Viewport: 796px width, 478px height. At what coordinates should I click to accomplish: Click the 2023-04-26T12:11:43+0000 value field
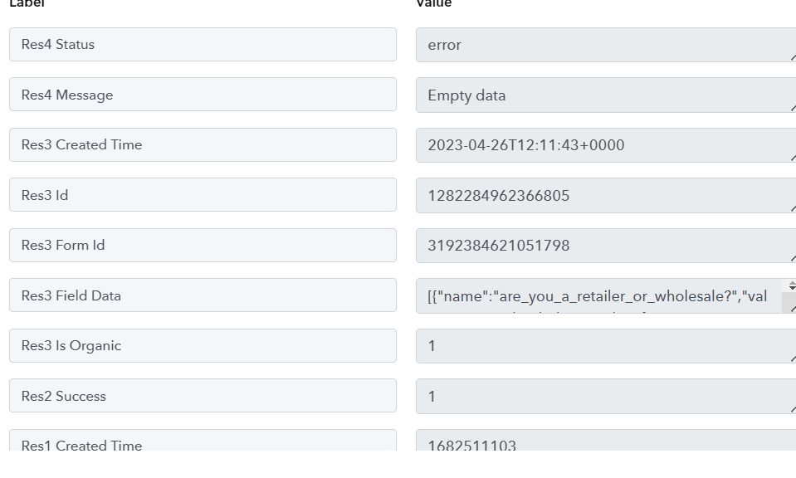tap(606, 145)
